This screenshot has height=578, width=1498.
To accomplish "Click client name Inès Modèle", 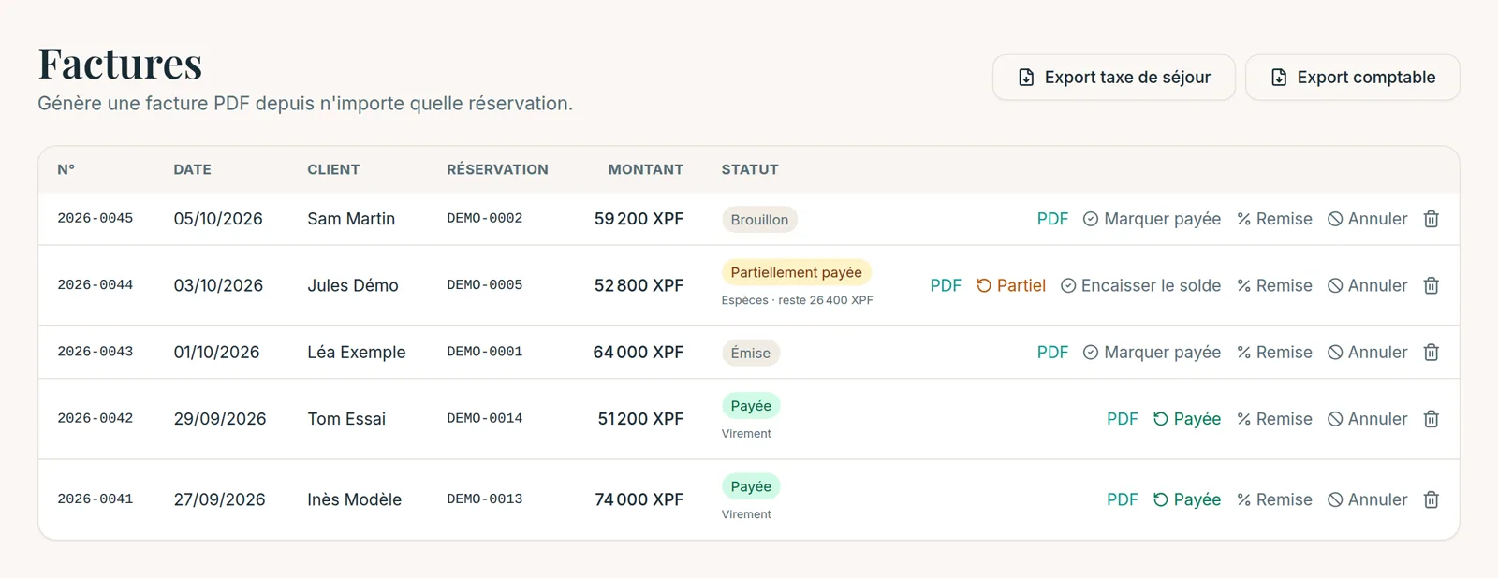I will (x=355, y=499).
